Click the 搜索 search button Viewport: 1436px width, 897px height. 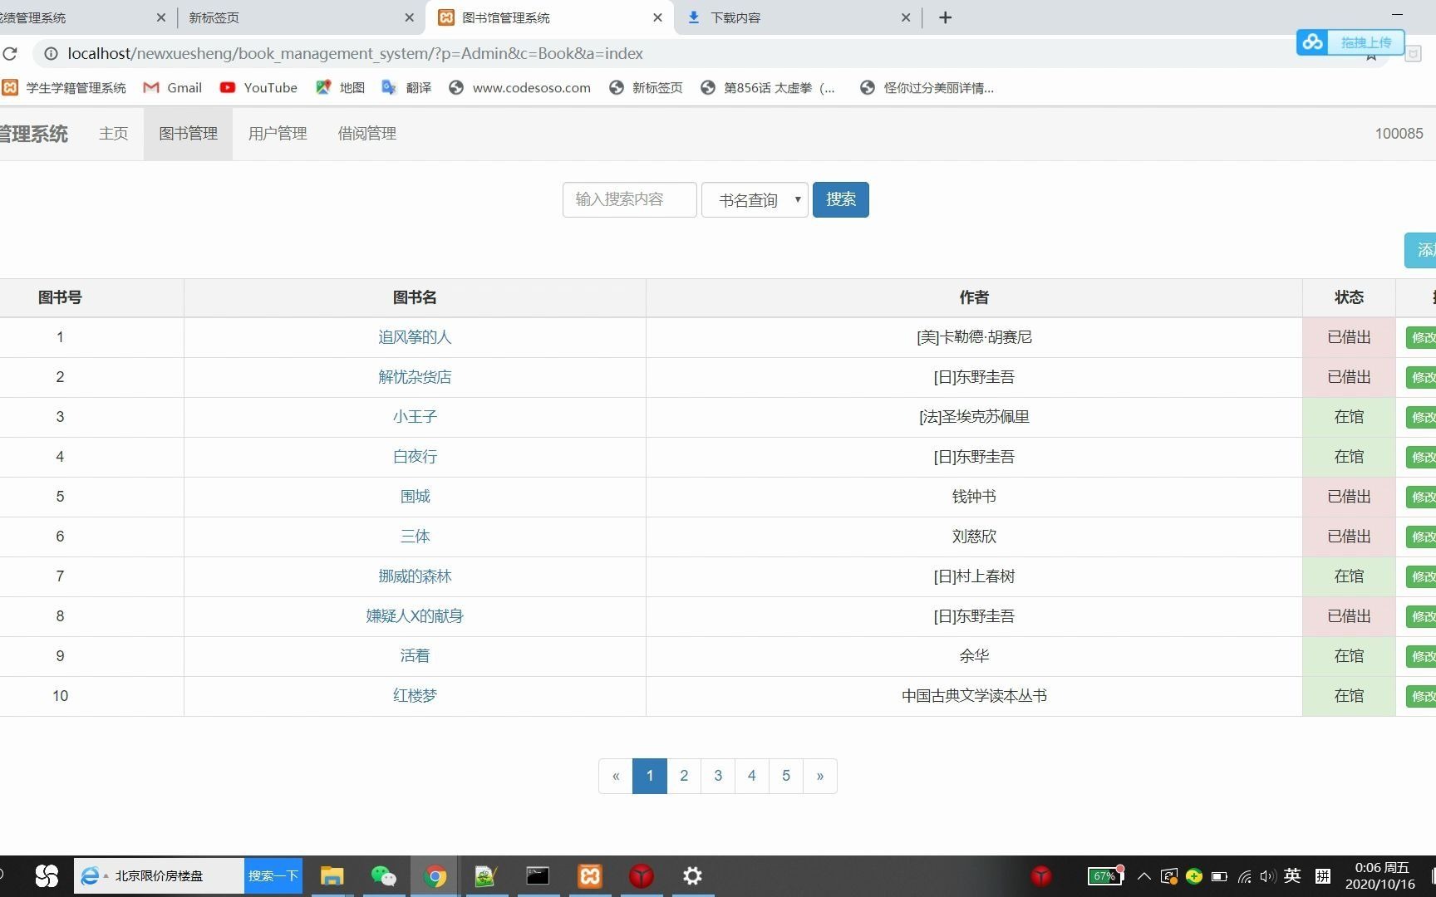[x=840, y=199]
